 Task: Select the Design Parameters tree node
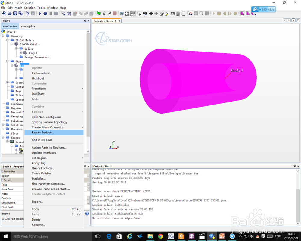click(x=36, y=57)
